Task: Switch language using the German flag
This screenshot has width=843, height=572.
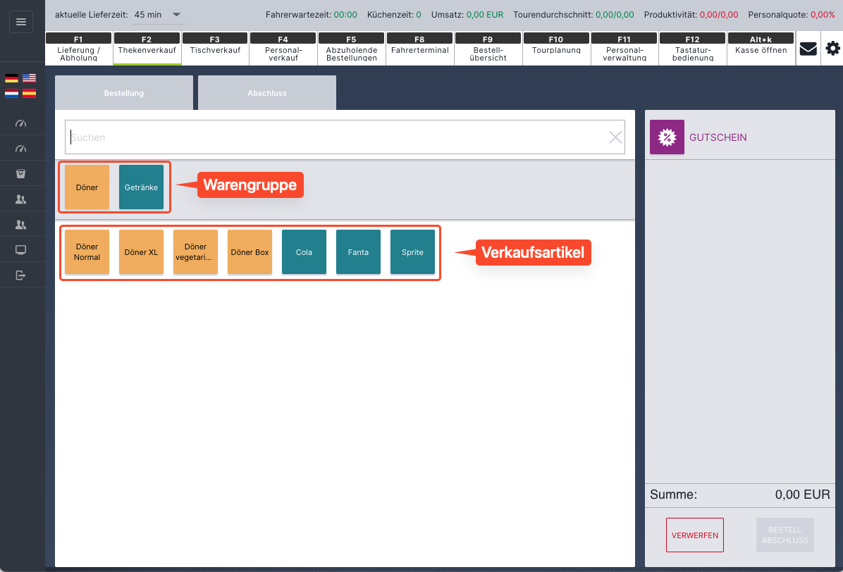Action: tap(11, 78)
